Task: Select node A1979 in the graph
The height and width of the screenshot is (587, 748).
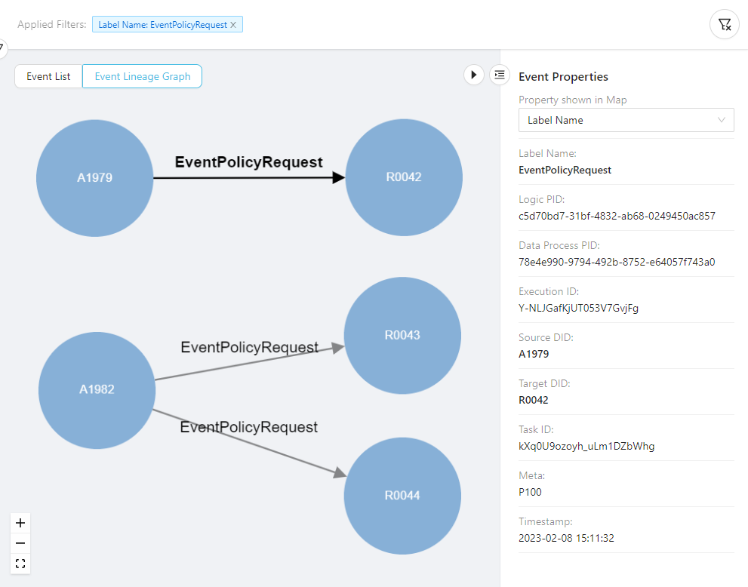Action: [95, 178]
